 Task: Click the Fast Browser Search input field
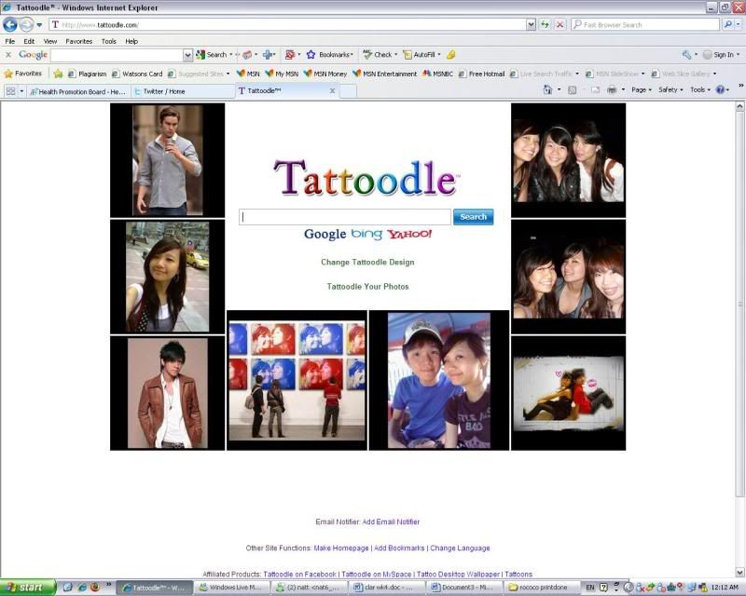pyautogui.click(x=646, y=25)
